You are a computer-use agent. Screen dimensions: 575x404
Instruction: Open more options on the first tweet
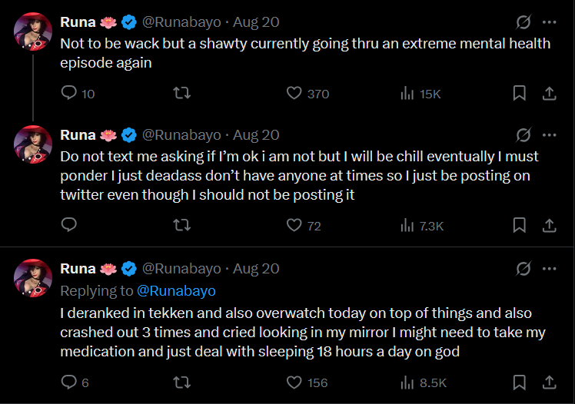(550, 22)
